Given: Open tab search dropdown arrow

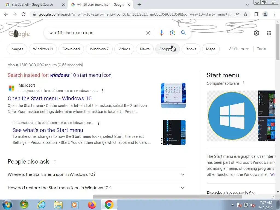Looking at the screenshot, I should tap(247, 5).
